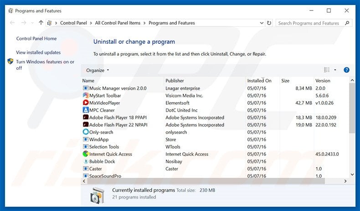Click the MixVideoPlayer red play icon

pos(86,103)
